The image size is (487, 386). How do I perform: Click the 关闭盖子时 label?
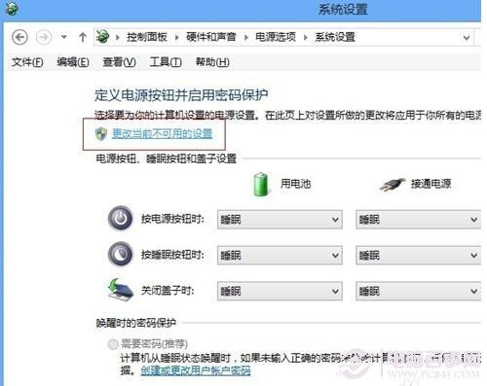click(x=168, y=291)
